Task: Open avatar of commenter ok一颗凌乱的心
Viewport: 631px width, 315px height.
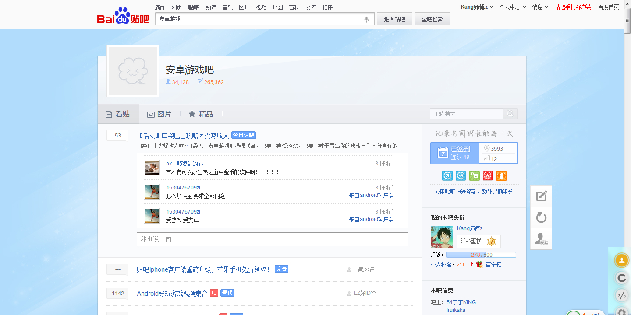Action: pyautogui.click(x=152, y=168)
